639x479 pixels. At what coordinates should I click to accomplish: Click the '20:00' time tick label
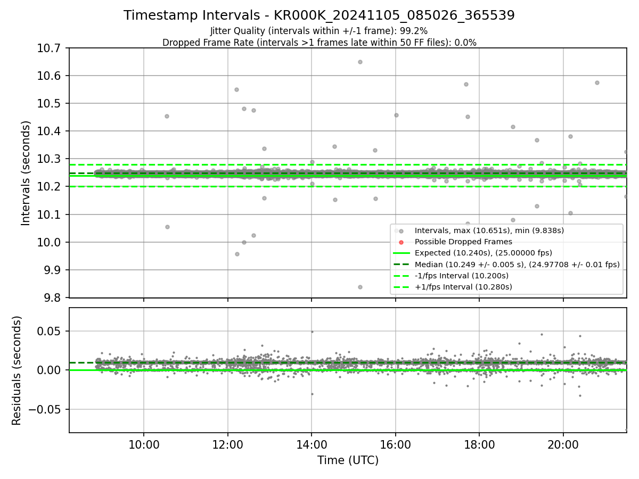tap(563, 444)
